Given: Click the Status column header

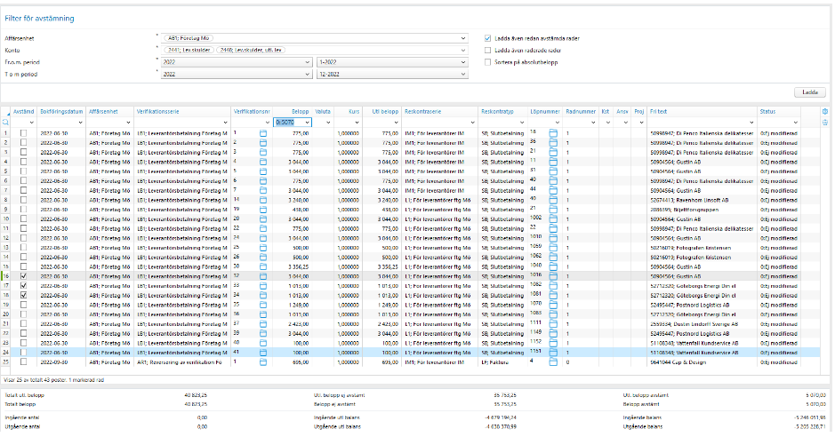Looking at the screenshot, I should point(767,111).
